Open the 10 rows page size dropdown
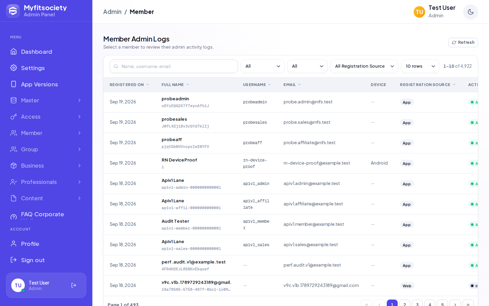 tap(420, 66)
